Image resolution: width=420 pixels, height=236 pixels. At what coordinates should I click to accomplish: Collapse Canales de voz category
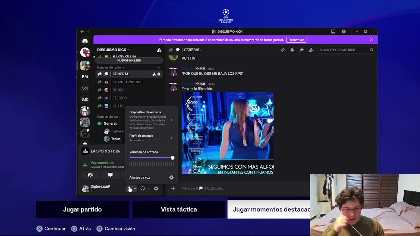click(109, 117)
